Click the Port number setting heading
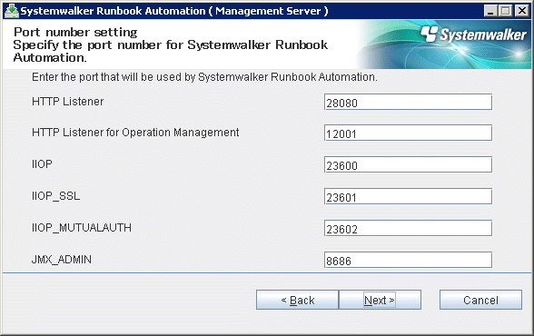 point(75,32)
